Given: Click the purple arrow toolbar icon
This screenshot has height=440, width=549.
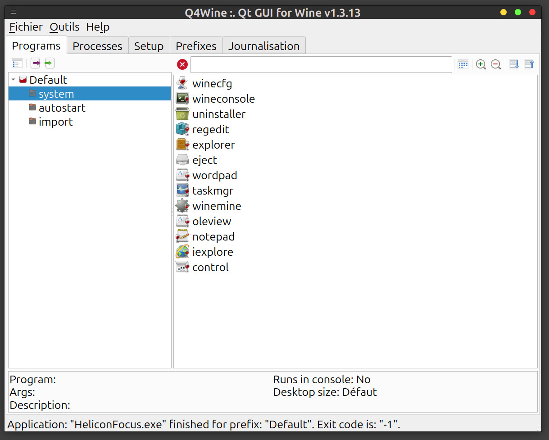Looking at the screenshot, I should tap(35, 63).
